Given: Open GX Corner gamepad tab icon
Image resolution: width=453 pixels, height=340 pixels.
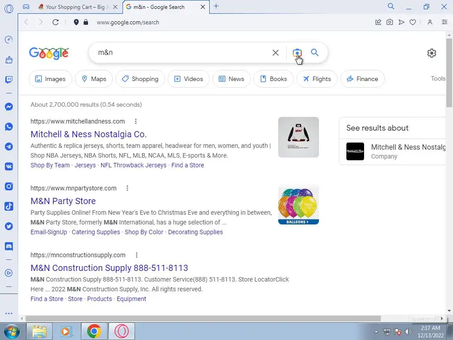Looking at the screenshot, I should point(26,7).
